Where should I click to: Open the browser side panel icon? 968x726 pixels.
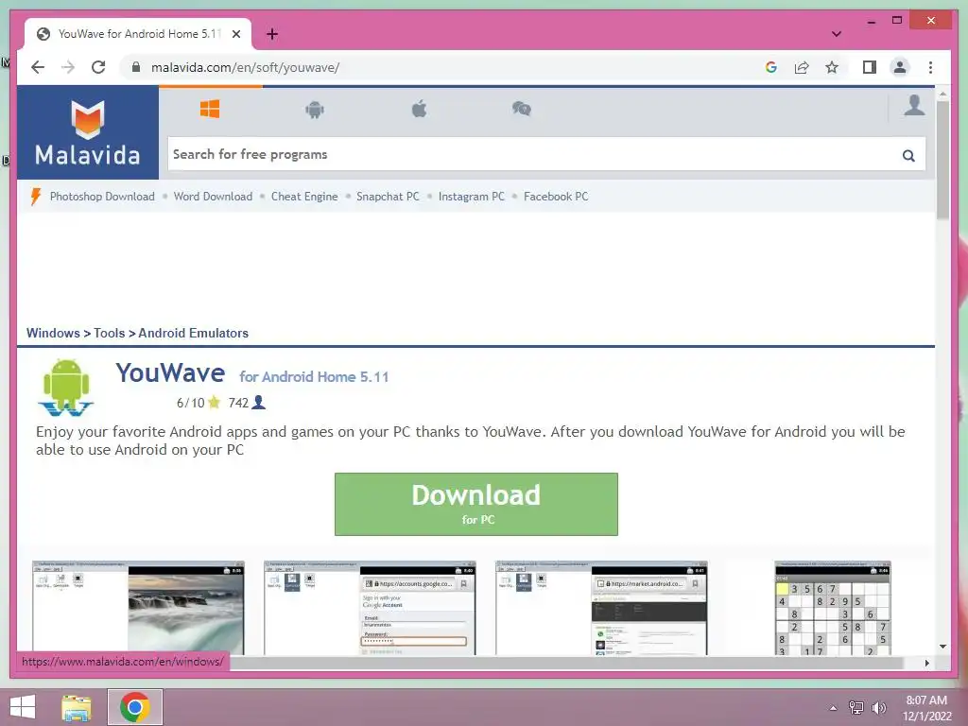(870, 67)
